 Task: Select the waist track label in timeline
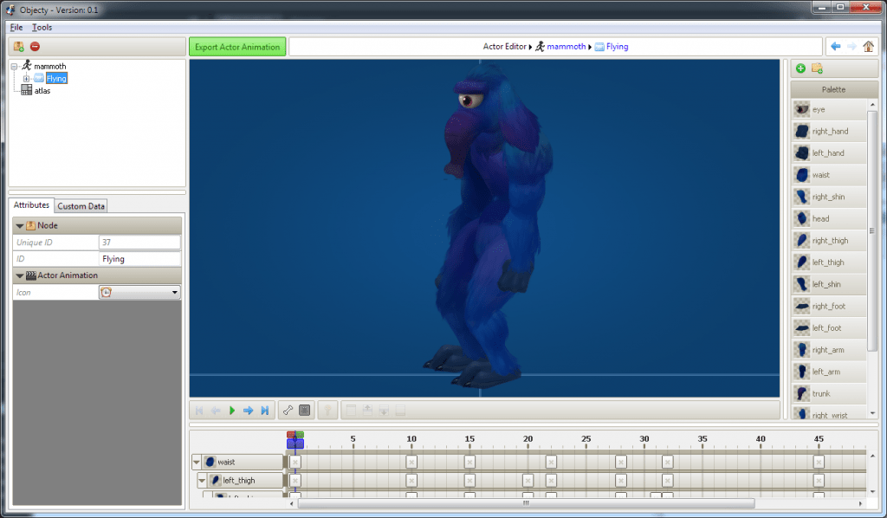pos(243,462)
